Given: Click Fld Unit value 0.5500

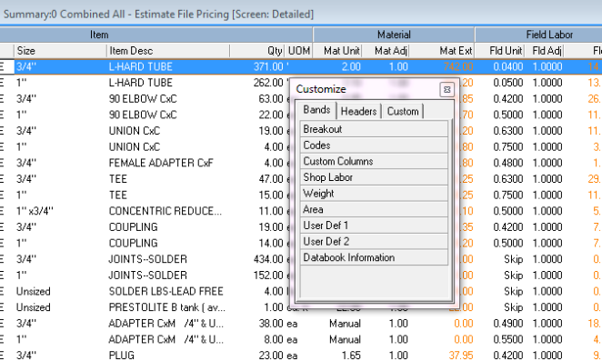Looking at the screenshot, I should pos(508,340).
